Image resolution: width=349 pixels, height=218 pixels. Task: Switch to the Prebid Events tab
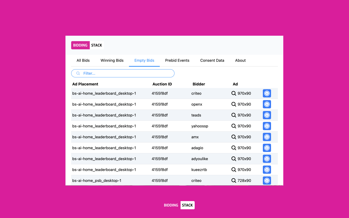177,60
